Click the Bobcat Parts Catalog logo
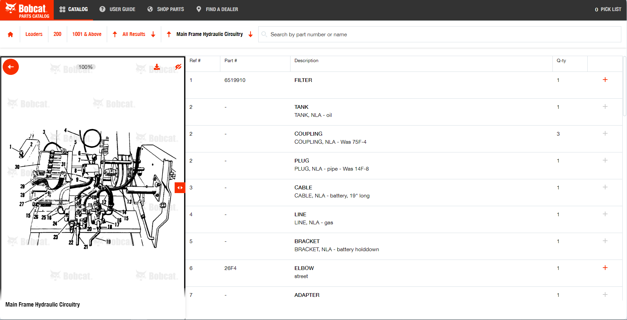Image resolution: width=627 pixels, height=320 pixels. (x=27, y=10)
